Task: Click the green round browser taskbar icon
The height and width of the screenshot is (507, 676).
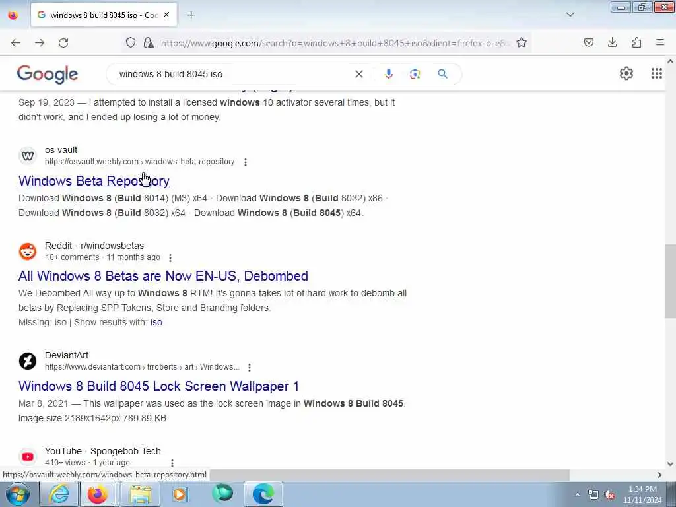Action: click(222, 493)
